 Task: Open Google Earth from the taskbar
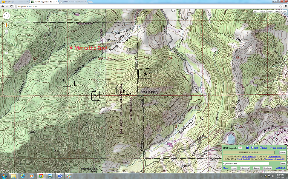coord(60,176)
